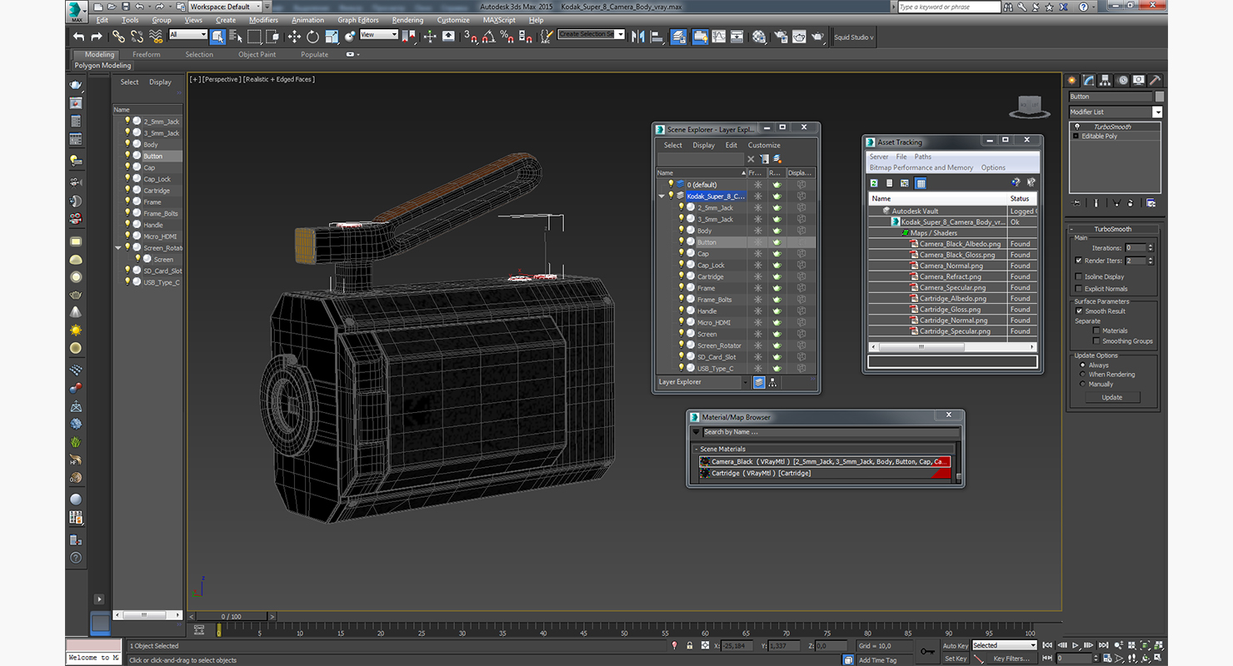Open the Modify panel tab icon
The height and width of the screenshot is (666, 1233).
1089,80
